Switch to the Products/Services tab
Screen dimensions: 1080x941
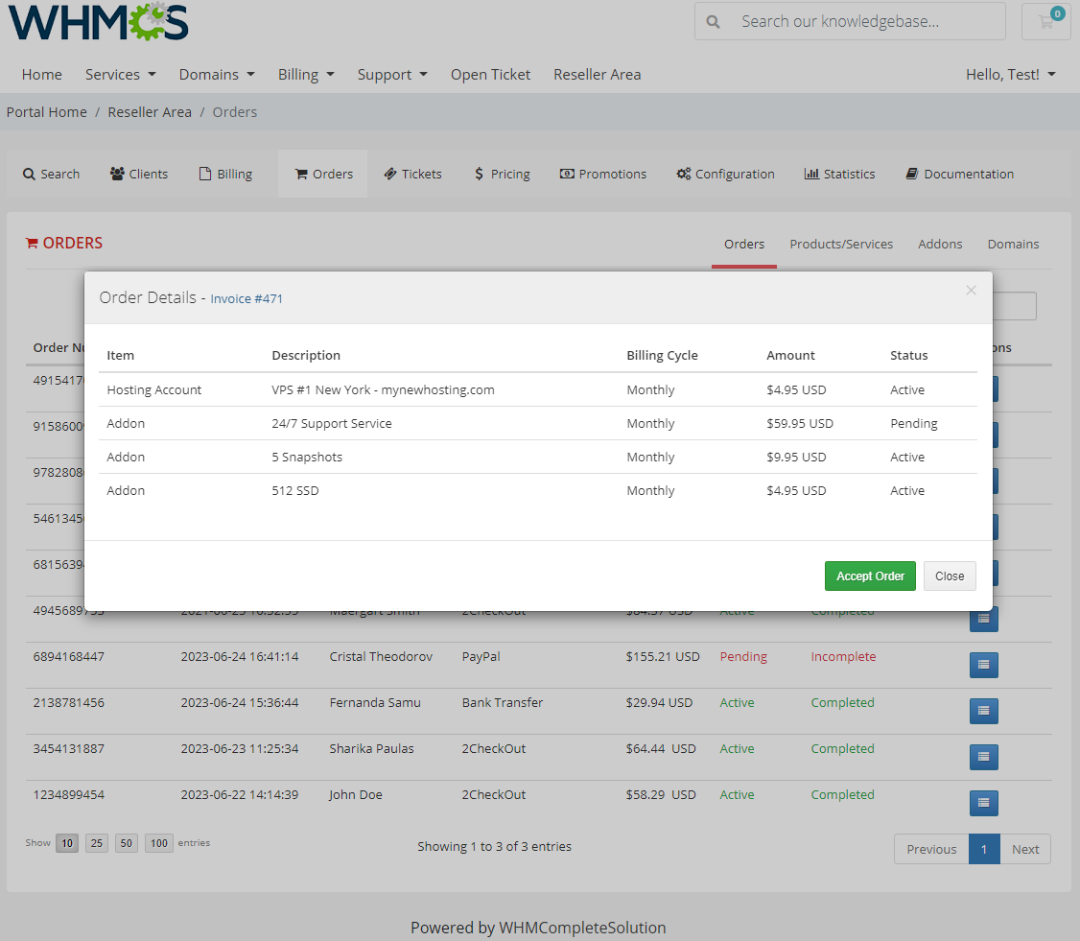pos(841,244)
